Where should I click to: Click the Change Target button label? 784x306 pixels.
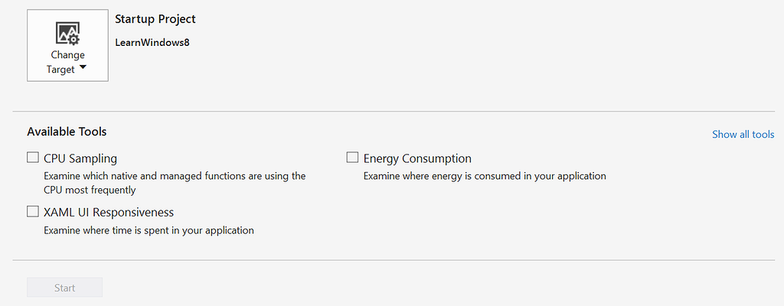[x=67, y=62]
